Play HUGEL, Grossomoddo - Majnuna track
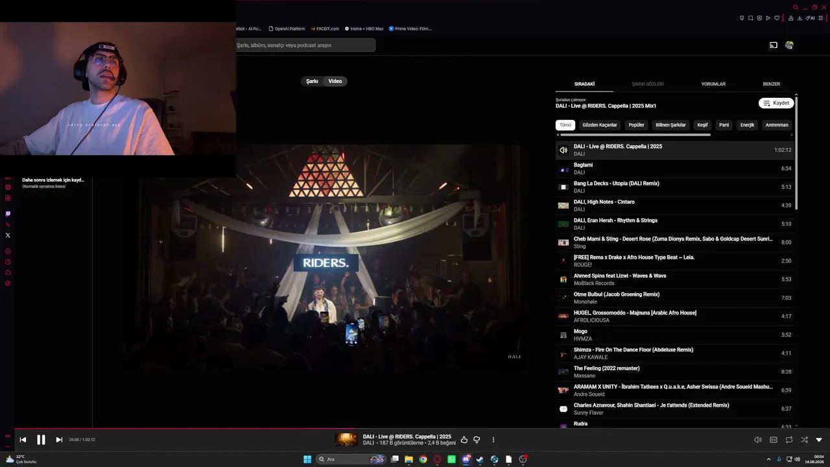 (674, 317)
